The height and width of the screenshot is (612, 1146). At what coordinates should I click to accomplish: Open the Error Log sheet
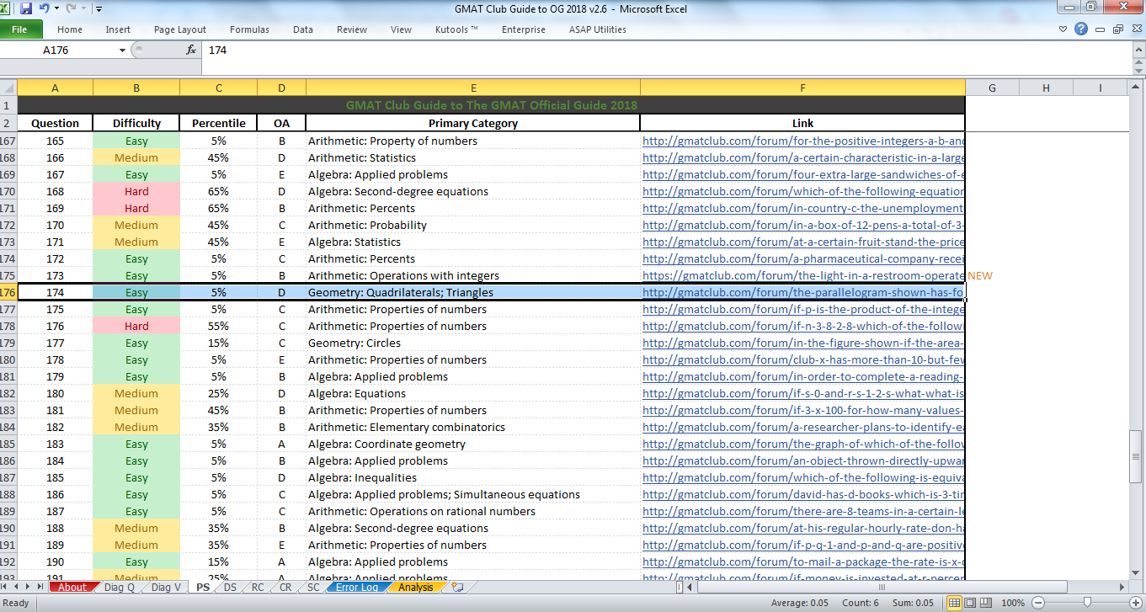357,587
